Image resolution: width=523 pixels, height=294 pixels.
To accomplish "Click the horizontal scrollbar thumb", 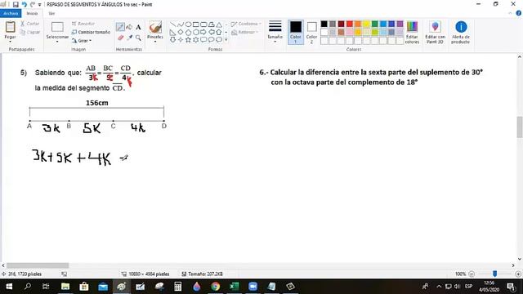I will [x=38, y=265].
